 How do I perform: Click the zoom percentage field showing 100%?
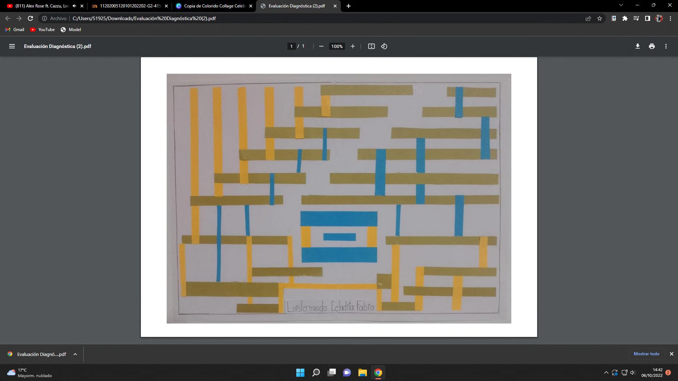337,46
